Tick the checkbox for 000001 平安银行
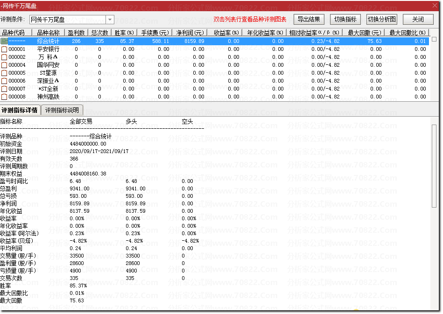Image resolution: width=443 pixels, height=314 pixels. pos(4,49)
